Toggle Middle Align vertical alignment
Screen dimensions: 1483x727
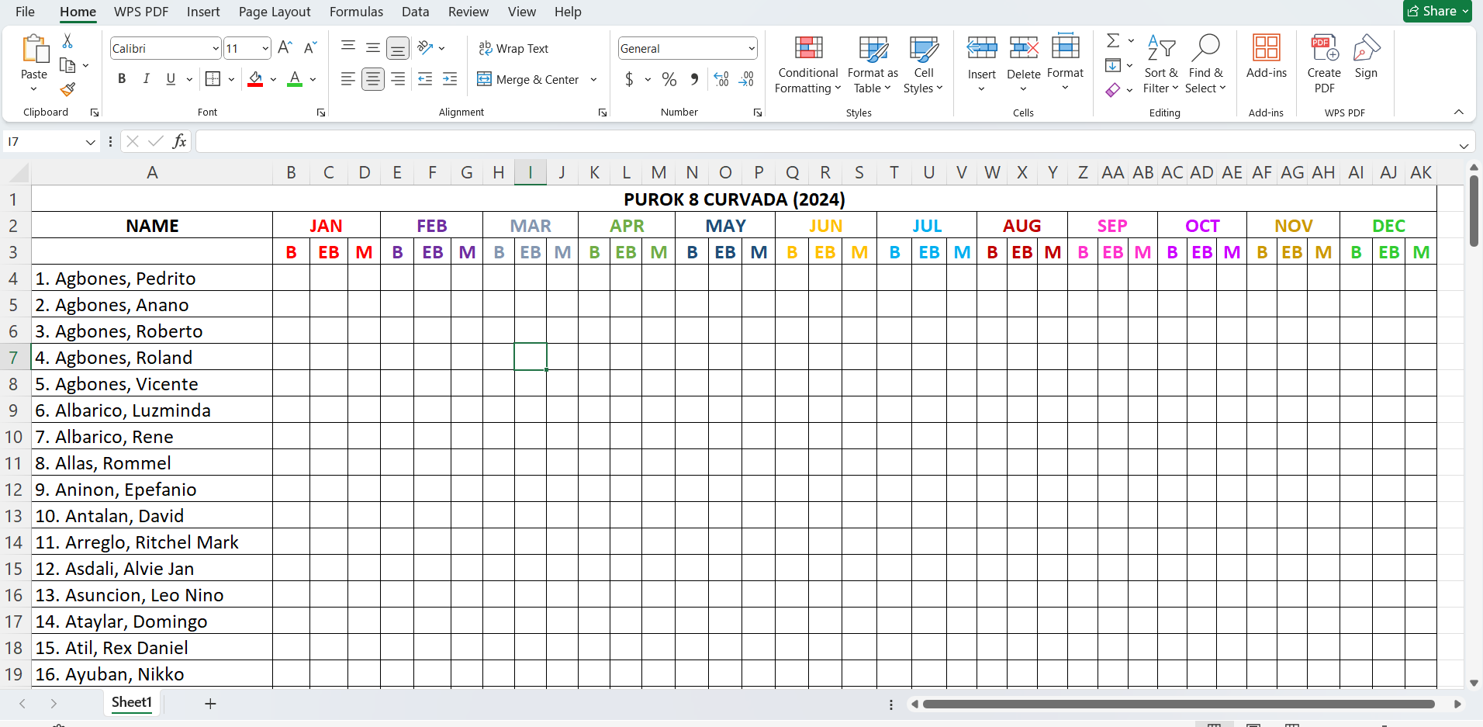pos(373,48)
